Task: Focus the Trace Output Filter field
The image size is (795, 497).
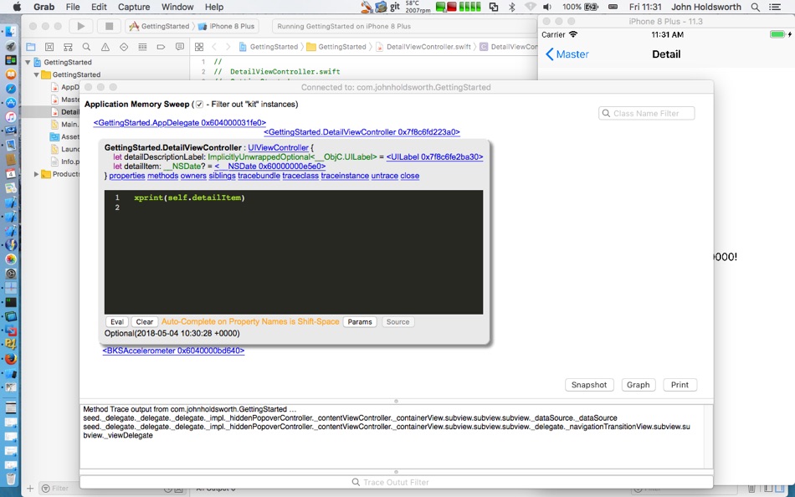Action: [396, 482]
